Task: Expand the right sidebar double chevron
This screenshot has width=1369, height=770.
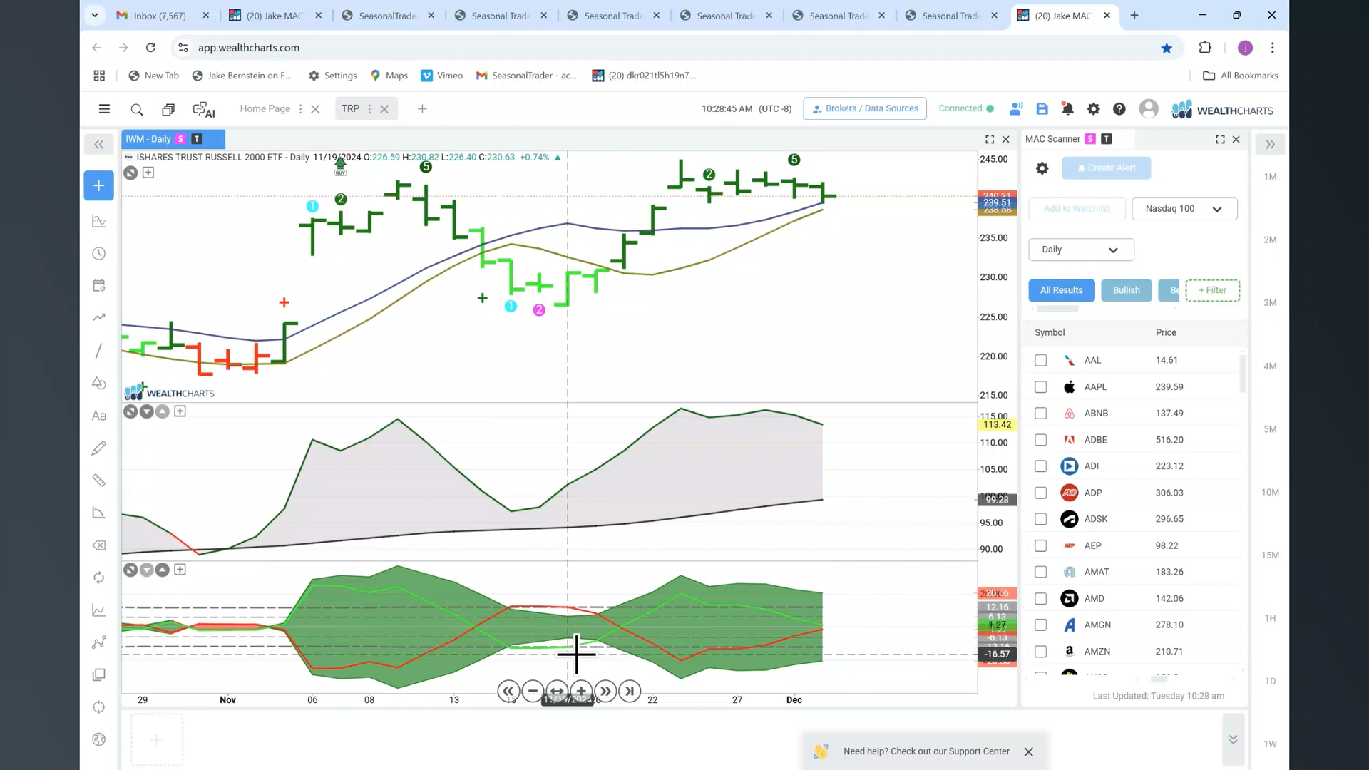Action: click(1270, 145)
